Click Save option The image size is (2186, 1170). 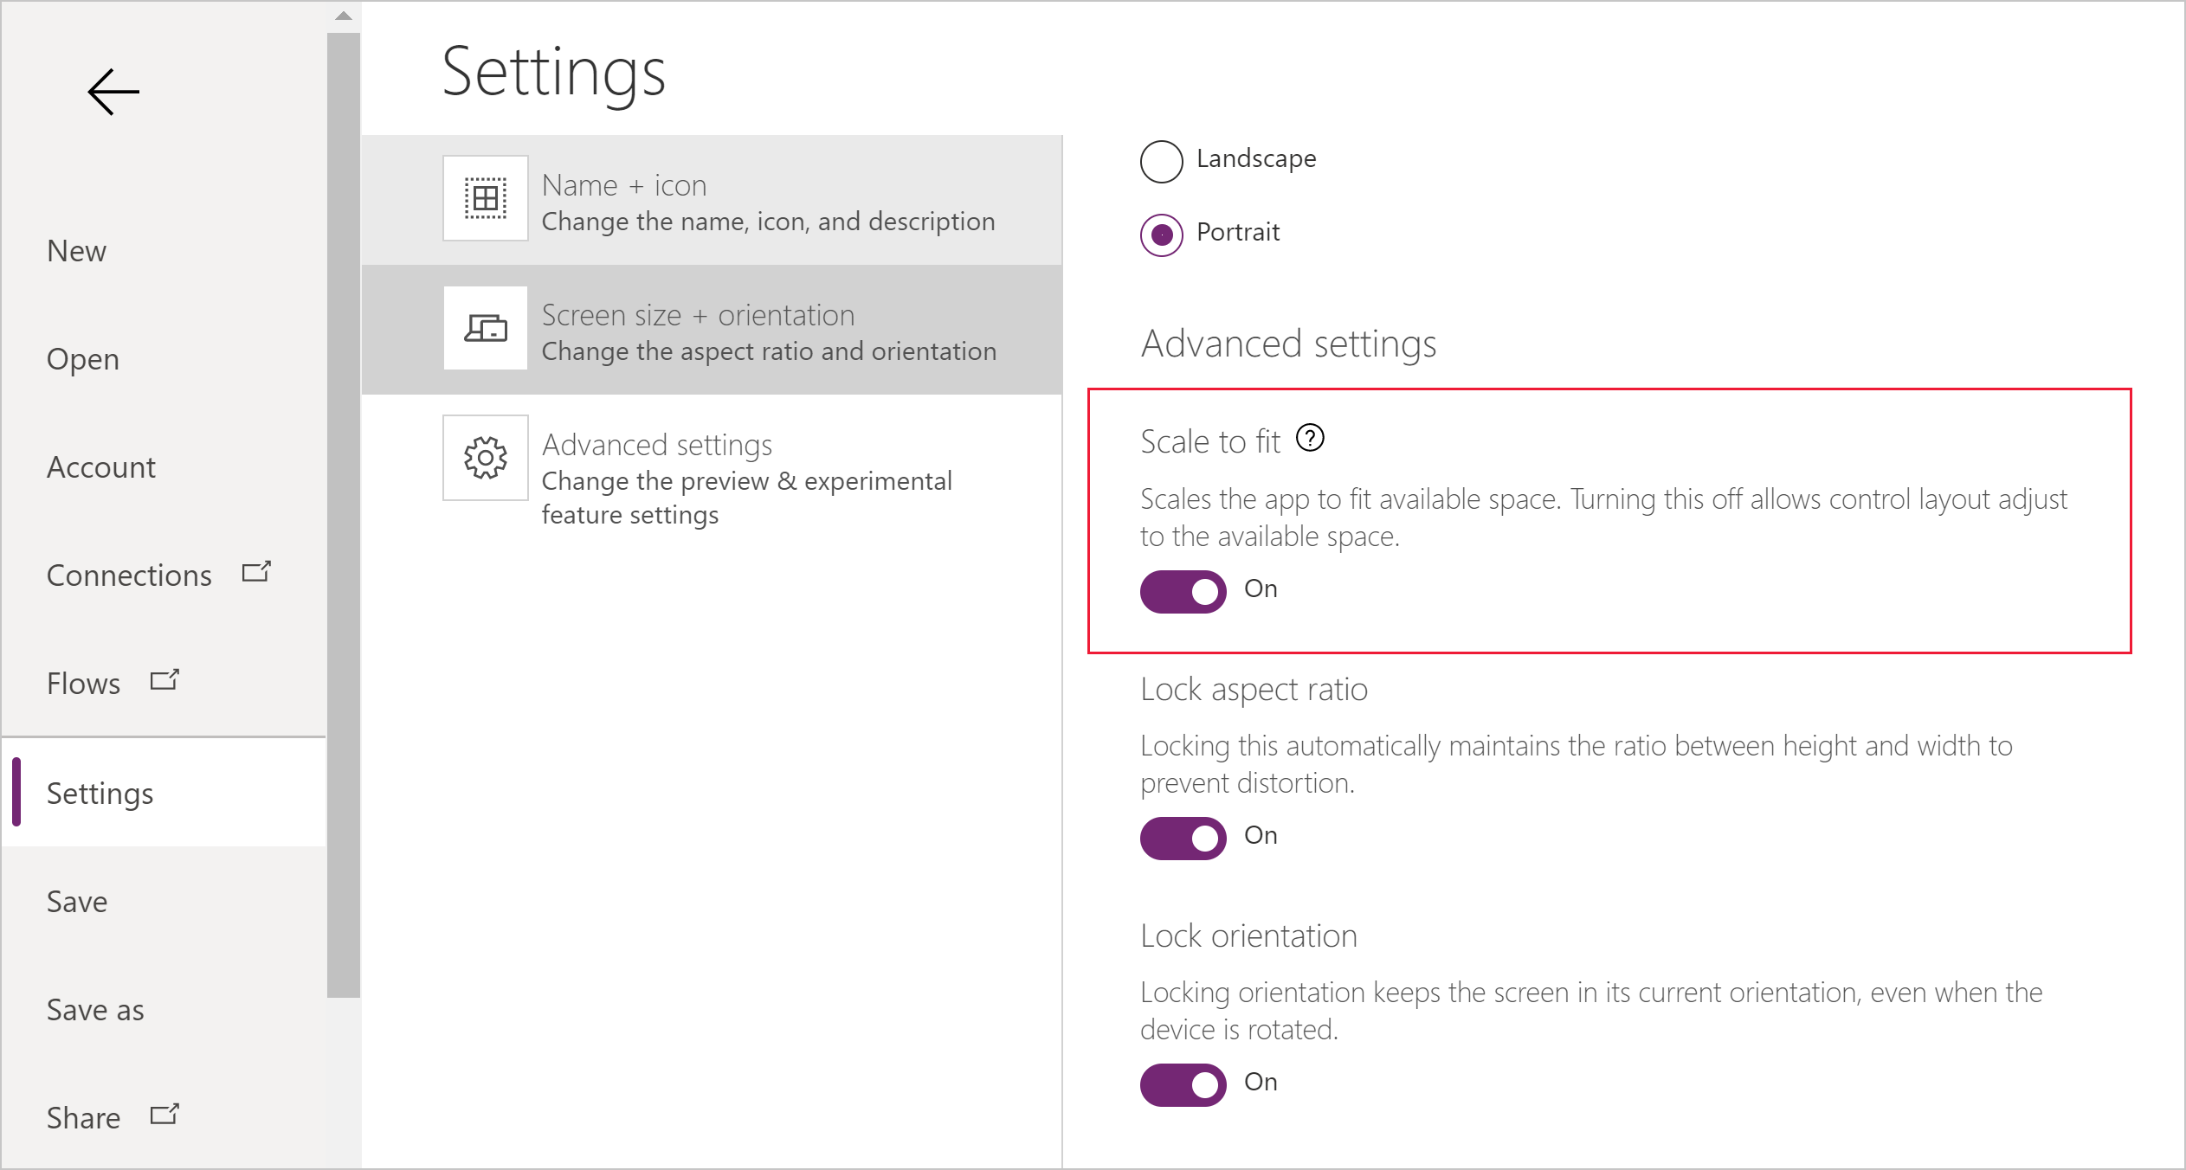78,898
